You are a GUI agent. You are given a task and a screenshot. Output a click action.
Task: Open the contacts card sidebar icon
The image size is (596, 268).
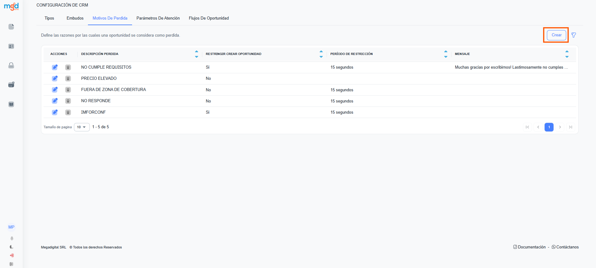tap(11, 46)
